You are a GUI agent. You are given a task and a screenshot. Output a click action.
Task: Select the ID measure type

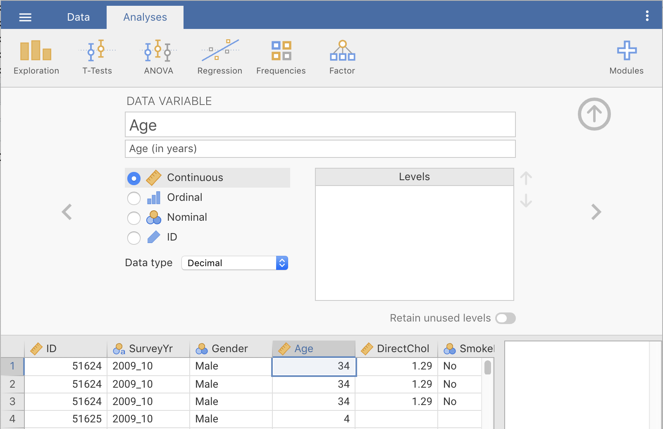click(x=134, y=238)
